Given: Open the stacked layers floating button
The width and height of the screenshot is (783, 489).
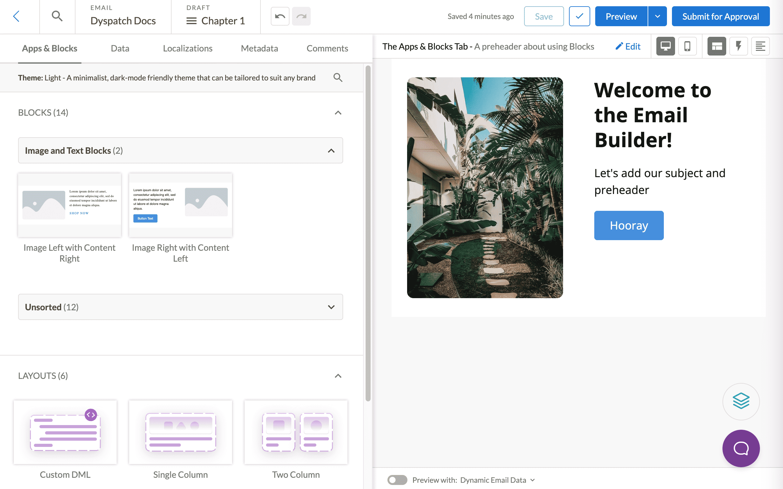Looking at the screenshot, I should tap(741, 401).
